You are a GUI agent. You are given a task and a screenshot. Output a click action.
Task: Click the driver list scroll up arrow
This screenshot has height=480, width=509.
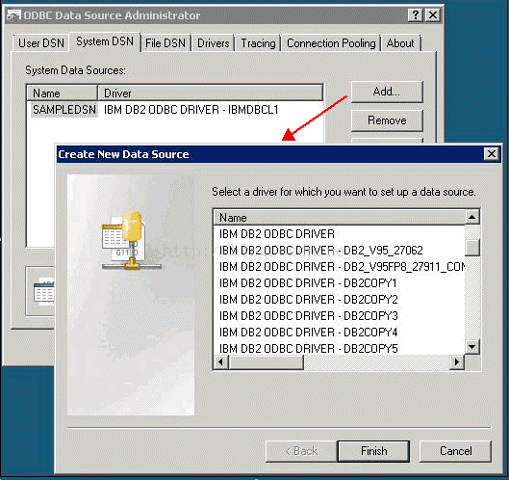pyautogui.click(x=472, y=217)
